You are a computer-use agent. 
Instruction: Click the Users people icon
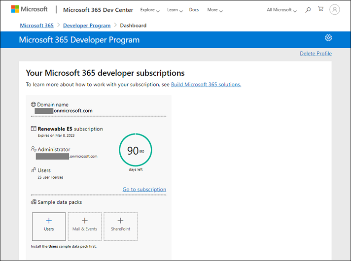coord(34,170)
